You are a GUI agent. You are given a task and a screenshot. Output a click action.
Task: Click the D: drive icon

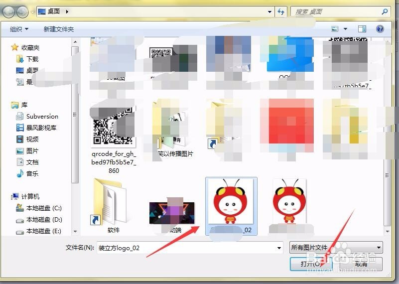pos(20,220)
